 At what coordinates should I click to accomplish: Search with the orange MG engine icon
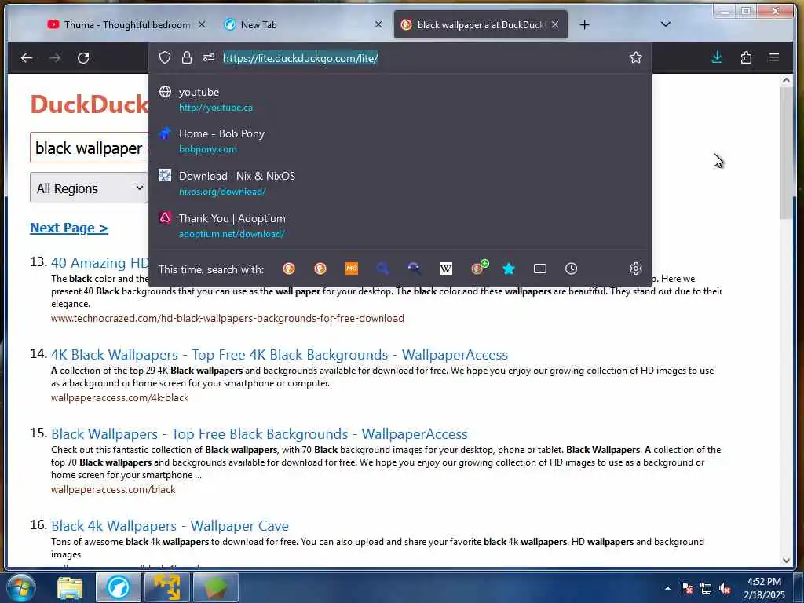click(x=352, y=269)
